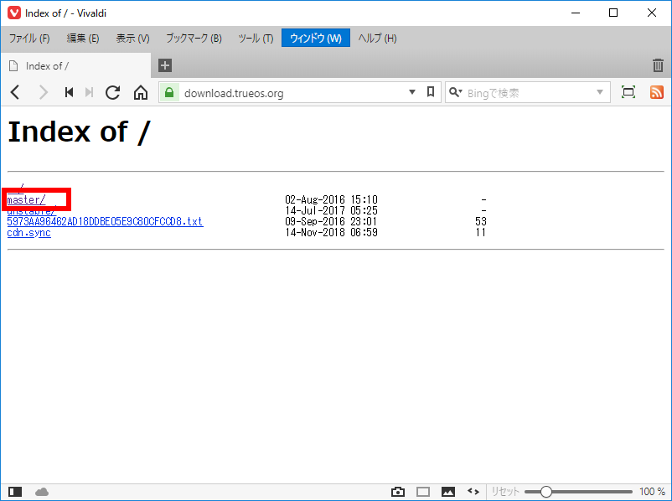672x501 pixels.
Task: Toggle image loading picture icon
Action: coord(448,492)
